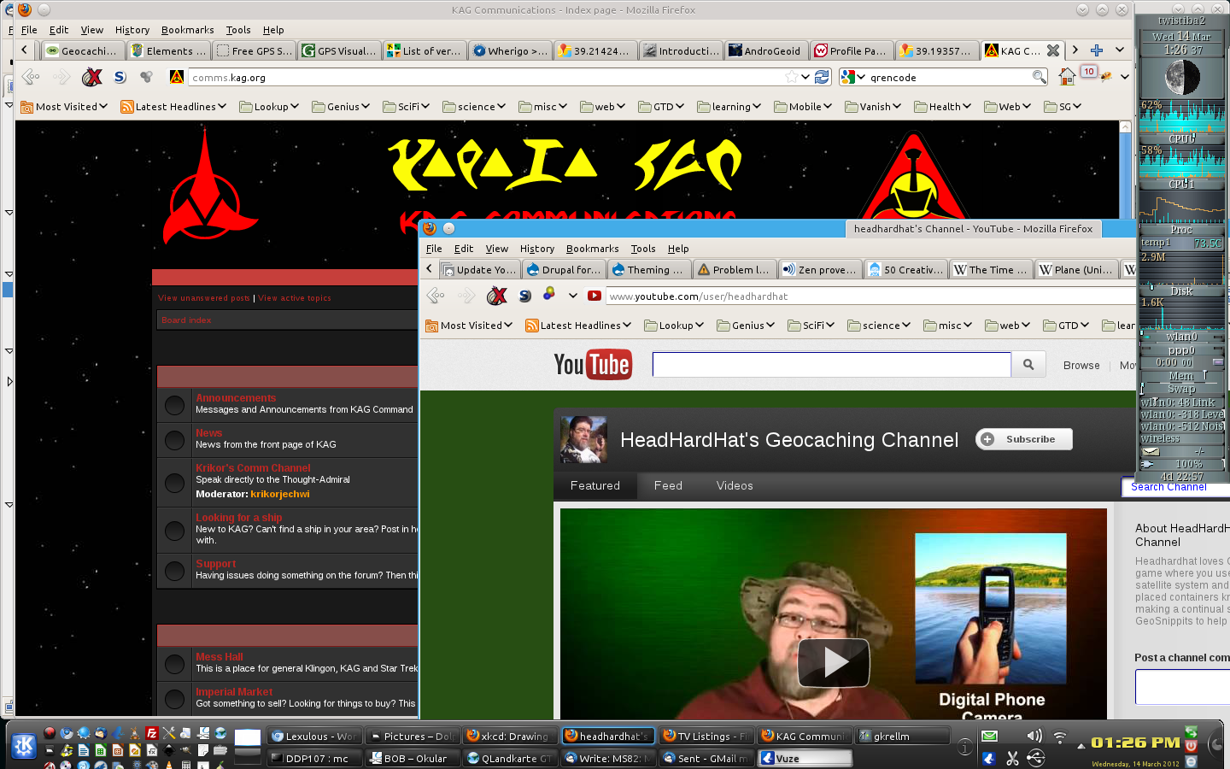The height and width of the screenshot is (769, 1230).
Task: Click the blue S icon in YouTube window toolbar
Action: click(x=524, y=296)
